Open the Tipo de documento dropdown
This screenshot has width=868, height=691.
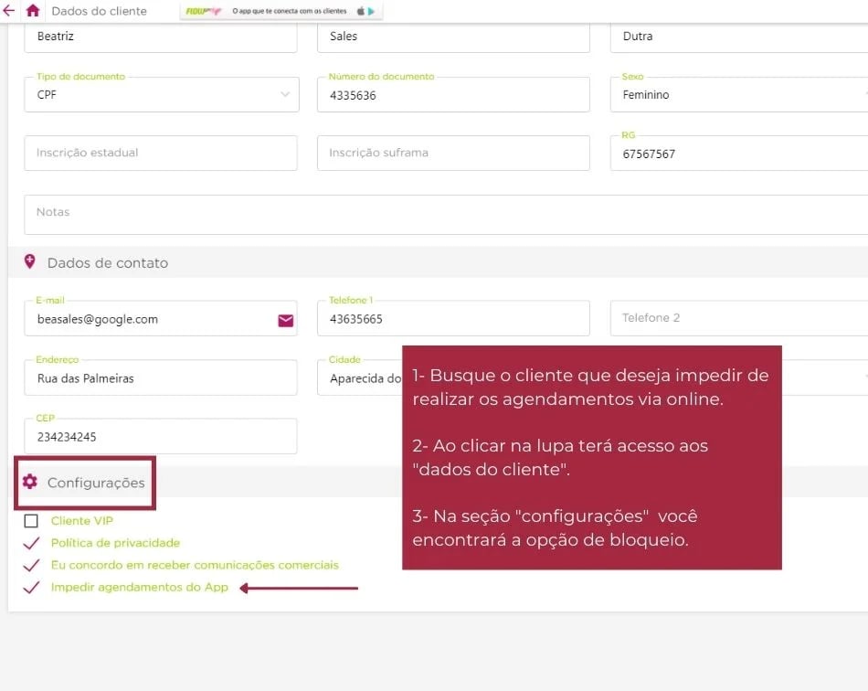[162, 95]
